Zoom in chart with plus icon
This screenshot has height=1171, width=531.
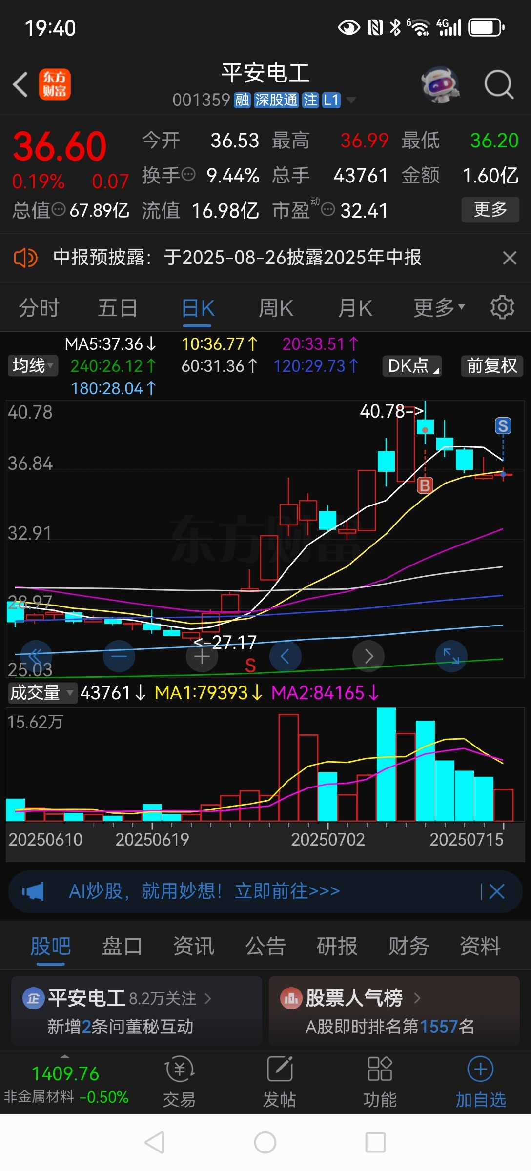click(x=202, y=656)
